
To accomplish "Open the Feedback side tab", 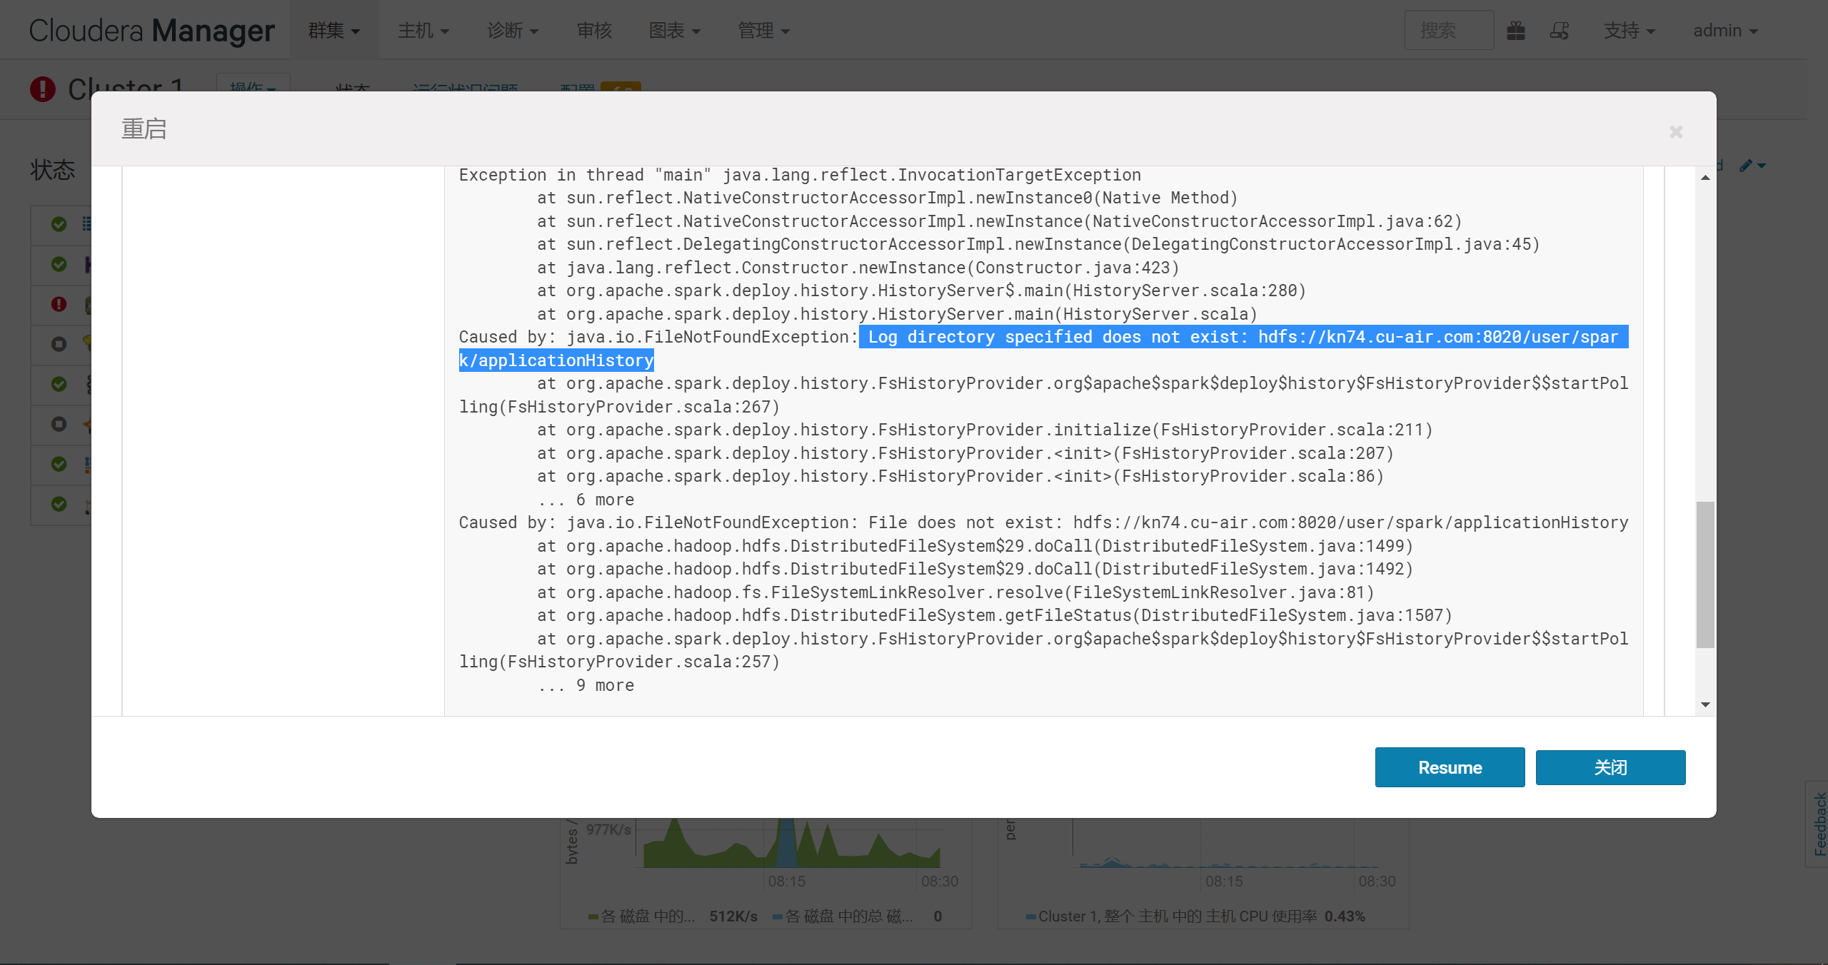I will click(x=1819, y=824).
